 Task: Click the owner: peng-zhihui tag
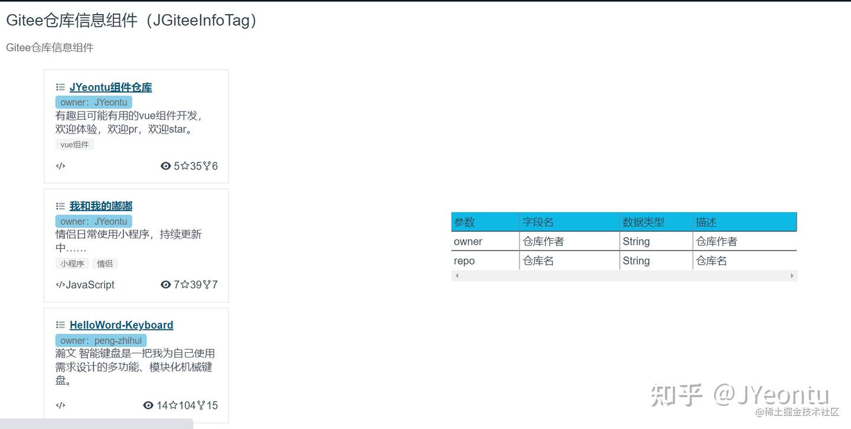(101, 340)
